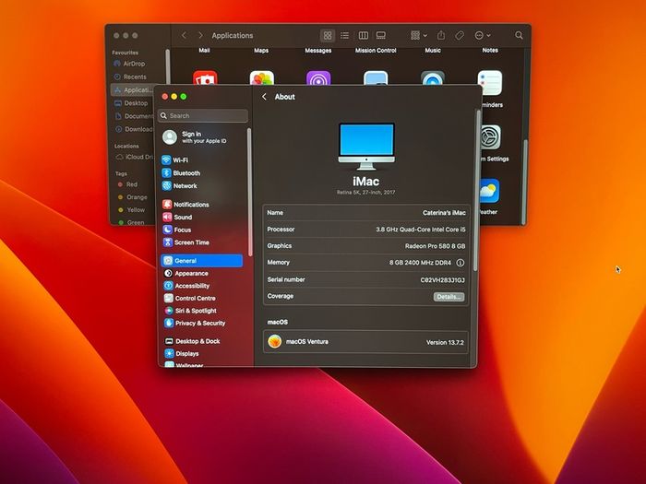The width and height of the screenshot is (646, 484).
Task: Switch Finder to icon view
Action: pyautogui.click(x=328, y=36)
